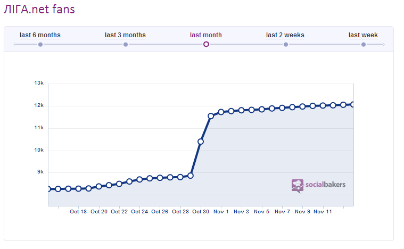
Task: Click the 'Oct 22' axis label
Action: click(x=119, y=212)
